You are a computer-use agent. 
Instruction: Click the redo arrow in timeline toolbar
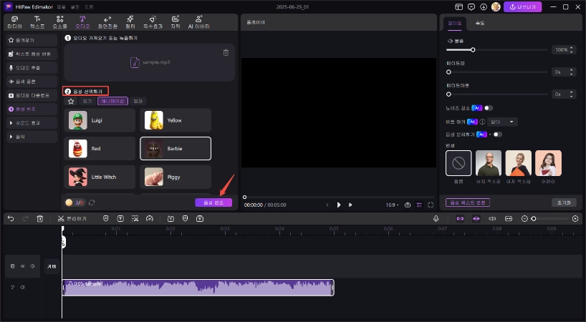point(25,219)
